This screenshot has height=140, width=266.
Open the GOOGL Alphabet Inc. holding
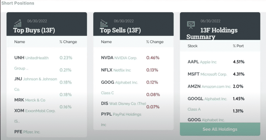click(207, 99)
